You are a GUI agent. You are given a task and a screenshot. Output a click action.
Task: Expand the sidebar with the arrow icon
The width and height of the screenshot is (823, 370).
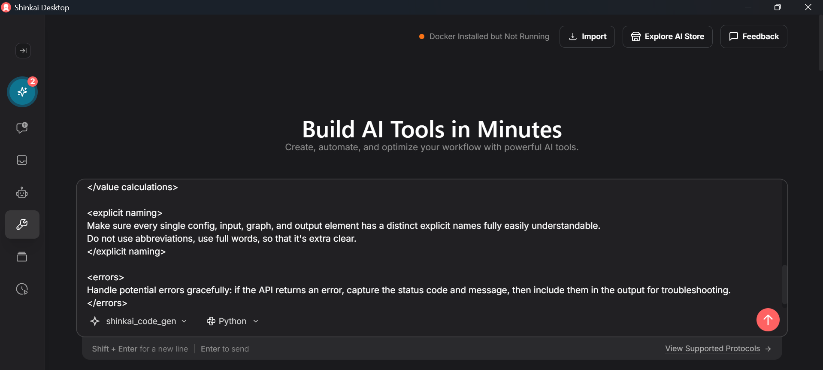(23, 51)
